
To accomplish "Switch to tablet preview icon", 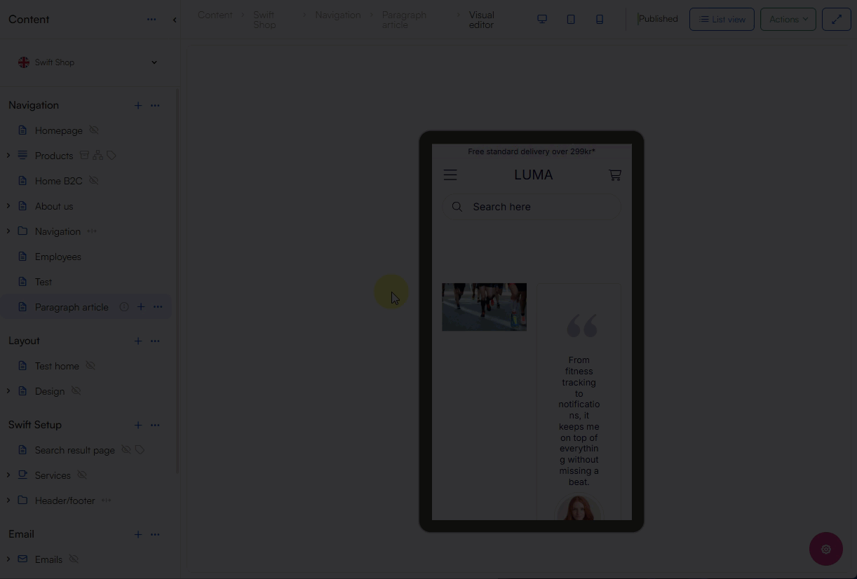I will 571,19.
